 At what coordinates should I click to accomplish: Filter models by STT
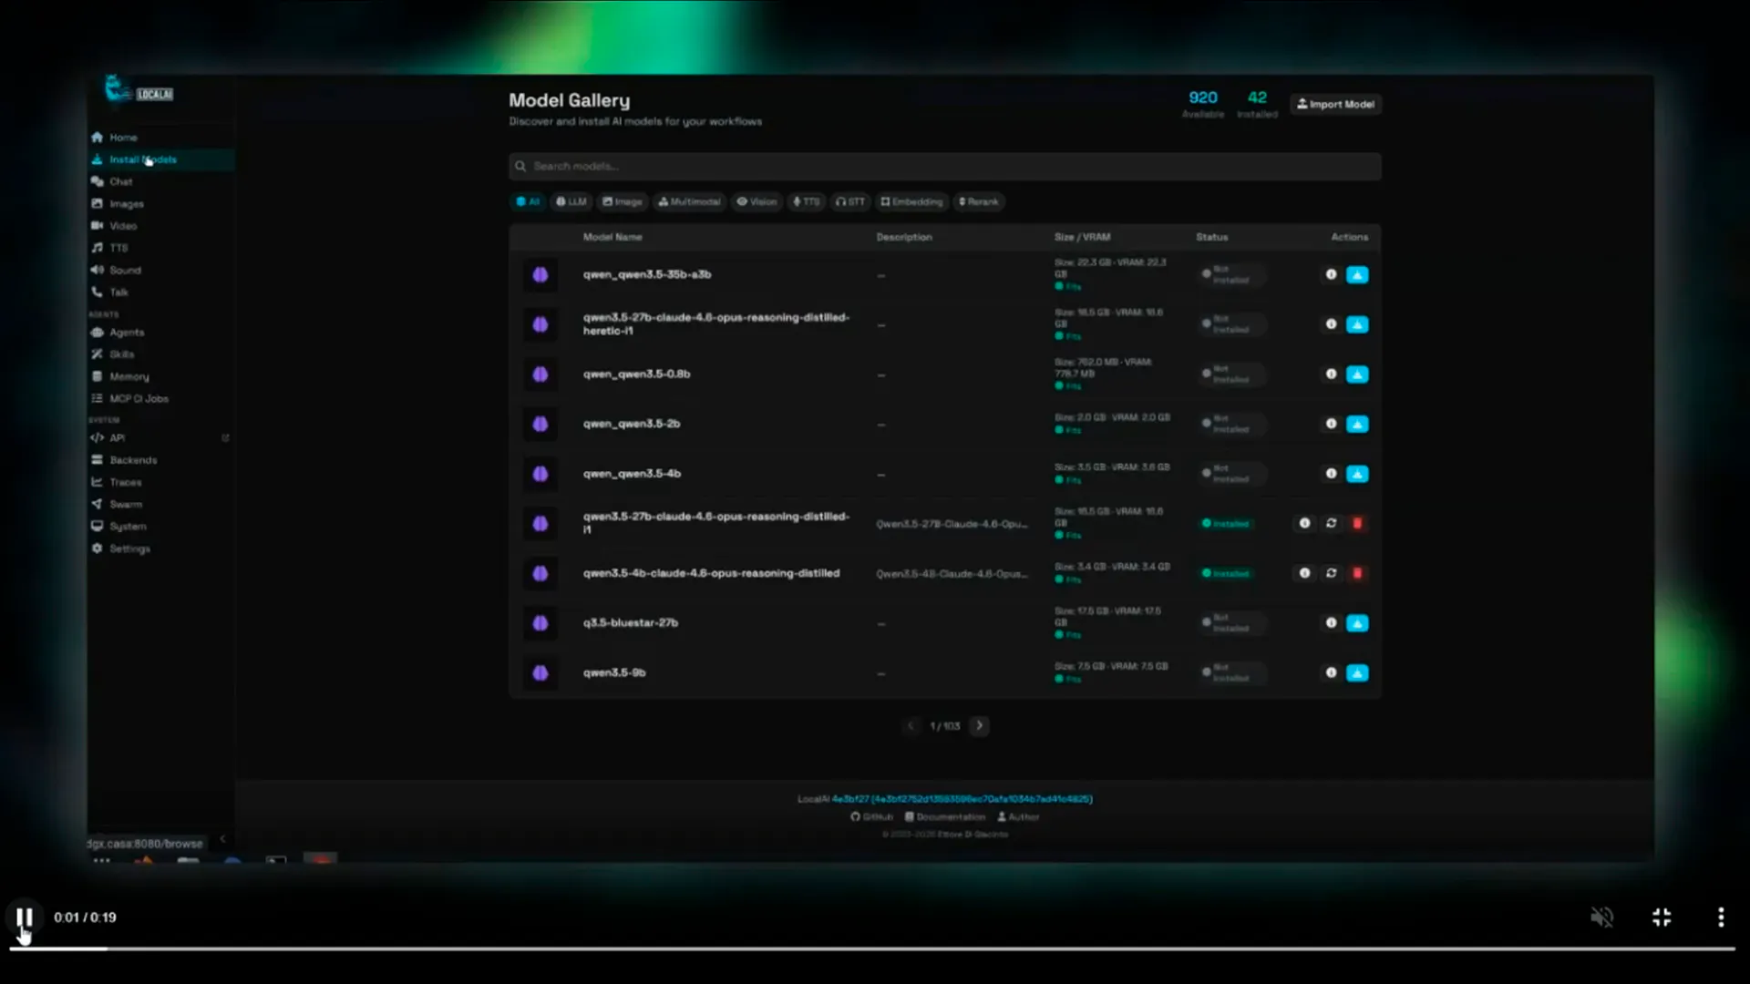click(850, 202)
